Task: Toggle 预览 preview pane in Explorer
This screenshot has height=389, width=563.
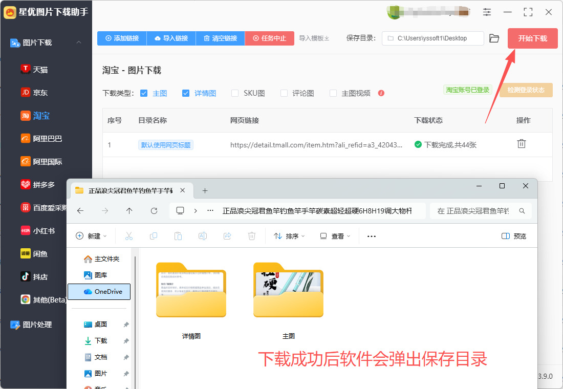Action: point(514,236)
